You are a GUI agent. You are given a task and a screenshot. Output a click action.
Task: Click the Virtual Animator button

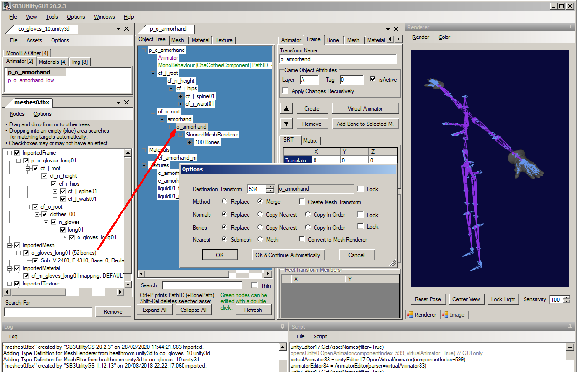[x=366, y=108]
